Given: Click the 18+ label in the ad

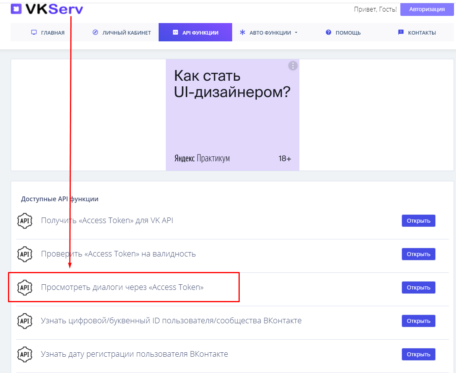Looking at the screenshot, I should pos(285,159).
